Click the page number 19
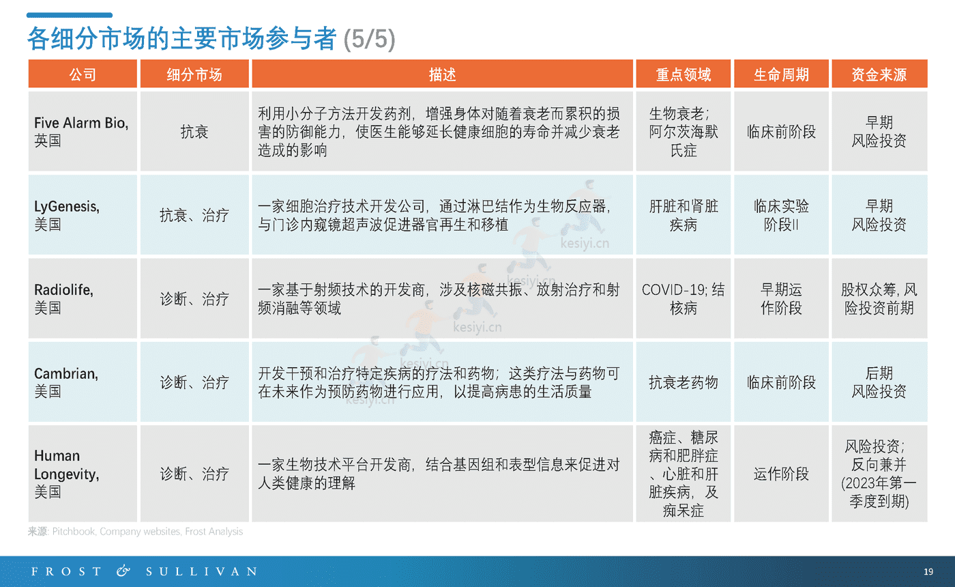 click(928, 571)
